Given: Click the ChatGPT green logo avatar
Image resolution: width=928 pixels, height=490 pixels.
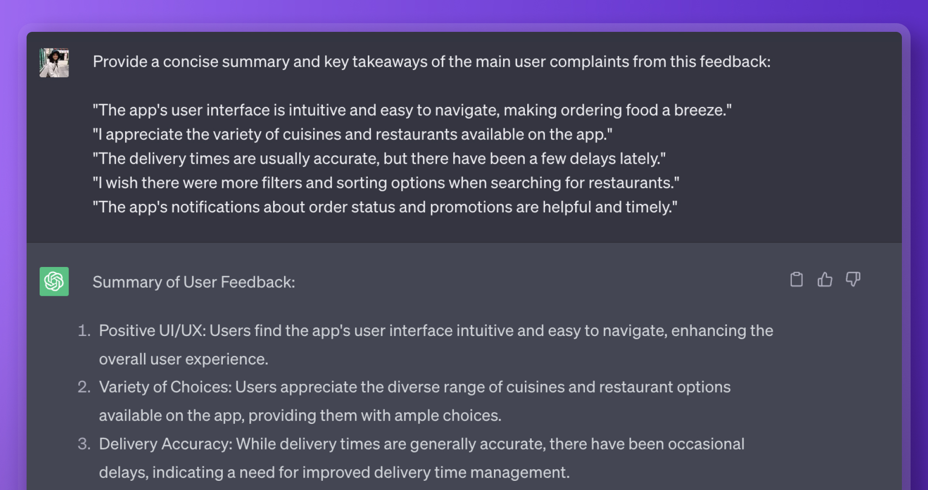Looking at the screenshot, I should pyautogui.click(x=54, y=281).
